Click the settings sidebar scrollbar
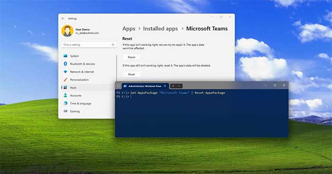The width and height of the screenshot is (332, 174). pos(117,68)
